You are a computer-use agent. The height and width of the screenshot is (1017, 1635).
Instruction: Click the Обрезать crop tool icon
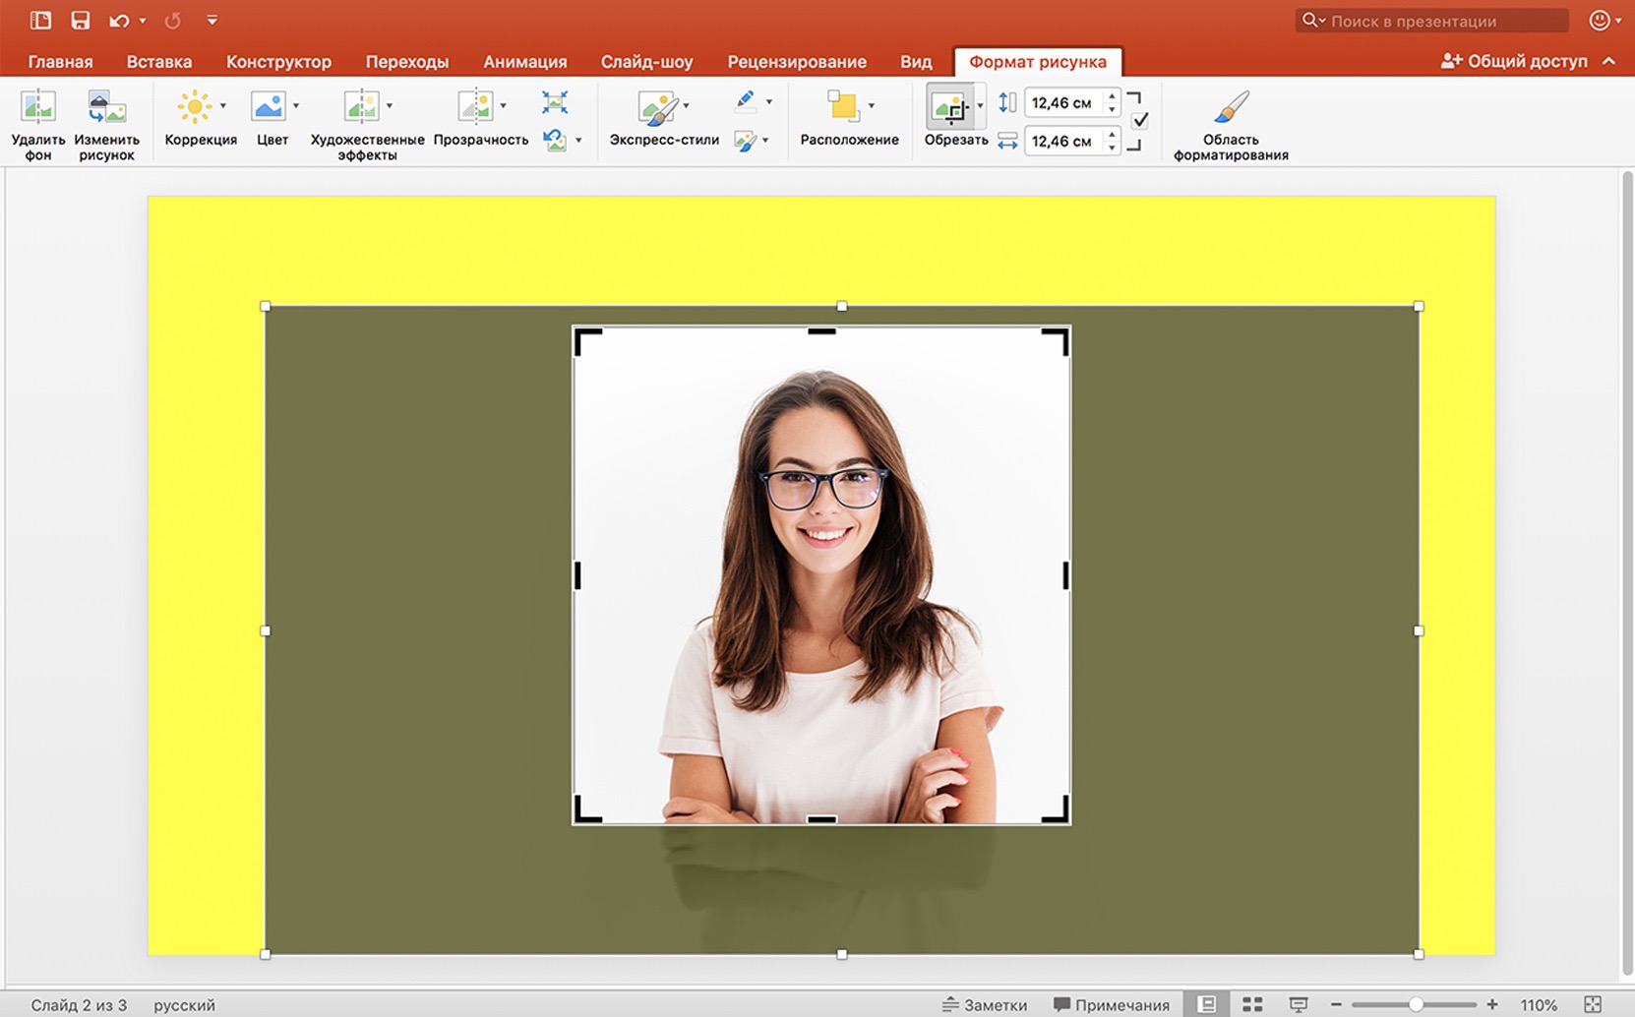point(949,106)
